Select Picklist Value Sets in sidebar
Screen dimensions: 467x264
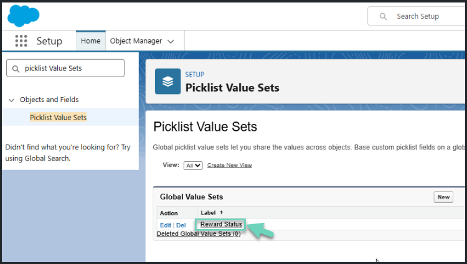click(x=58, y=118)
